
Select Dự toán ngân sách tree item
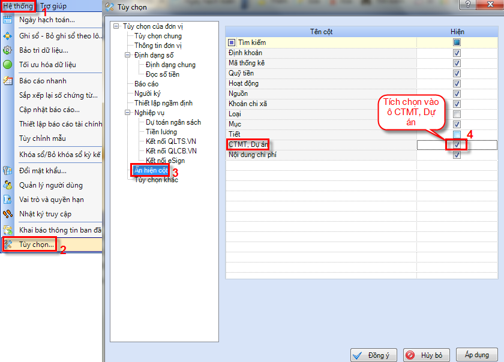pyautogui.click(x=173, y=122)
